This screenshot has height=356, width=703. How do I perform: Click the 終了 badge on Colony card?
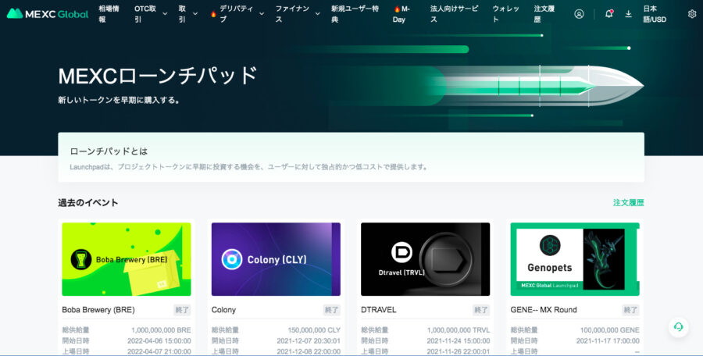[x=331, y=310]
